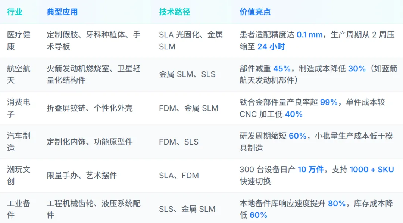Click the blue 99% yield figure
Screen dimensions: 403x223
(329, 102)
